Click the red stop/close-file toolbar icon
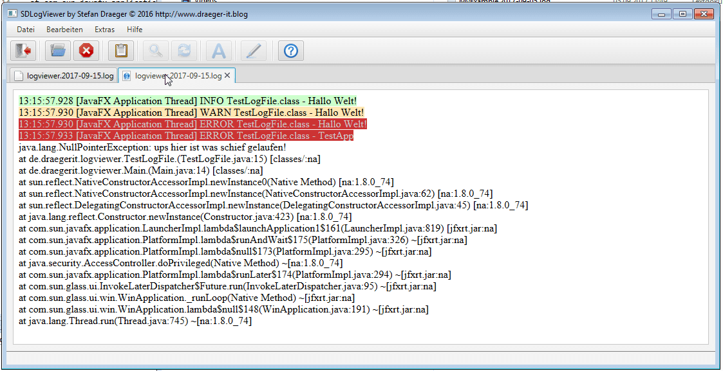Viewport: 723px width, 371px height. click(86, 50)
